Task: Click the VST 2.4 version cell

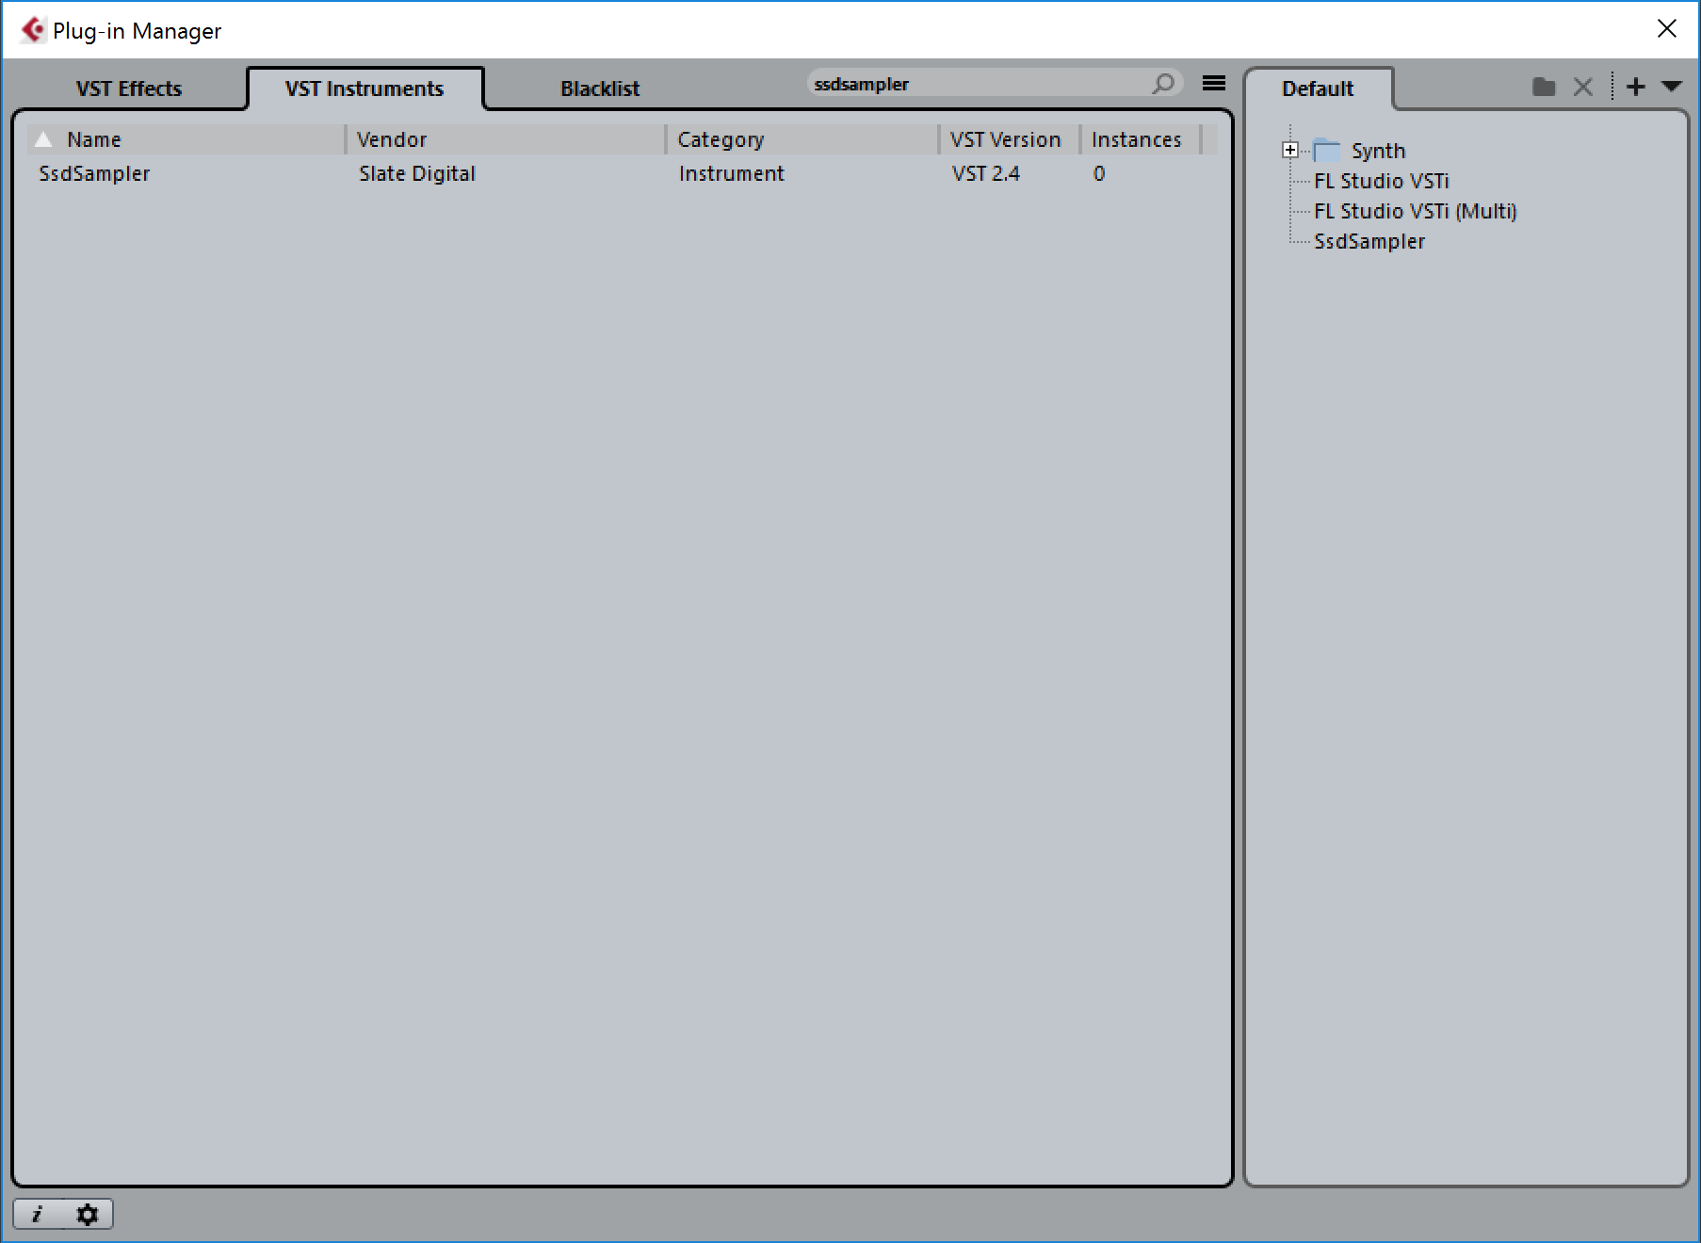Action: point(986,173)
